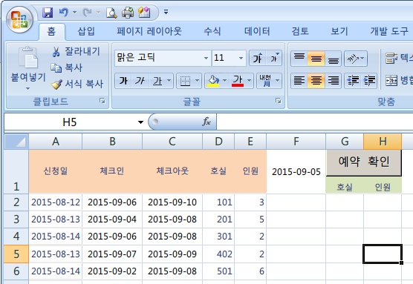The image size is (413, 284).
Task: Align text left in cell
Action: click(299, 81)
